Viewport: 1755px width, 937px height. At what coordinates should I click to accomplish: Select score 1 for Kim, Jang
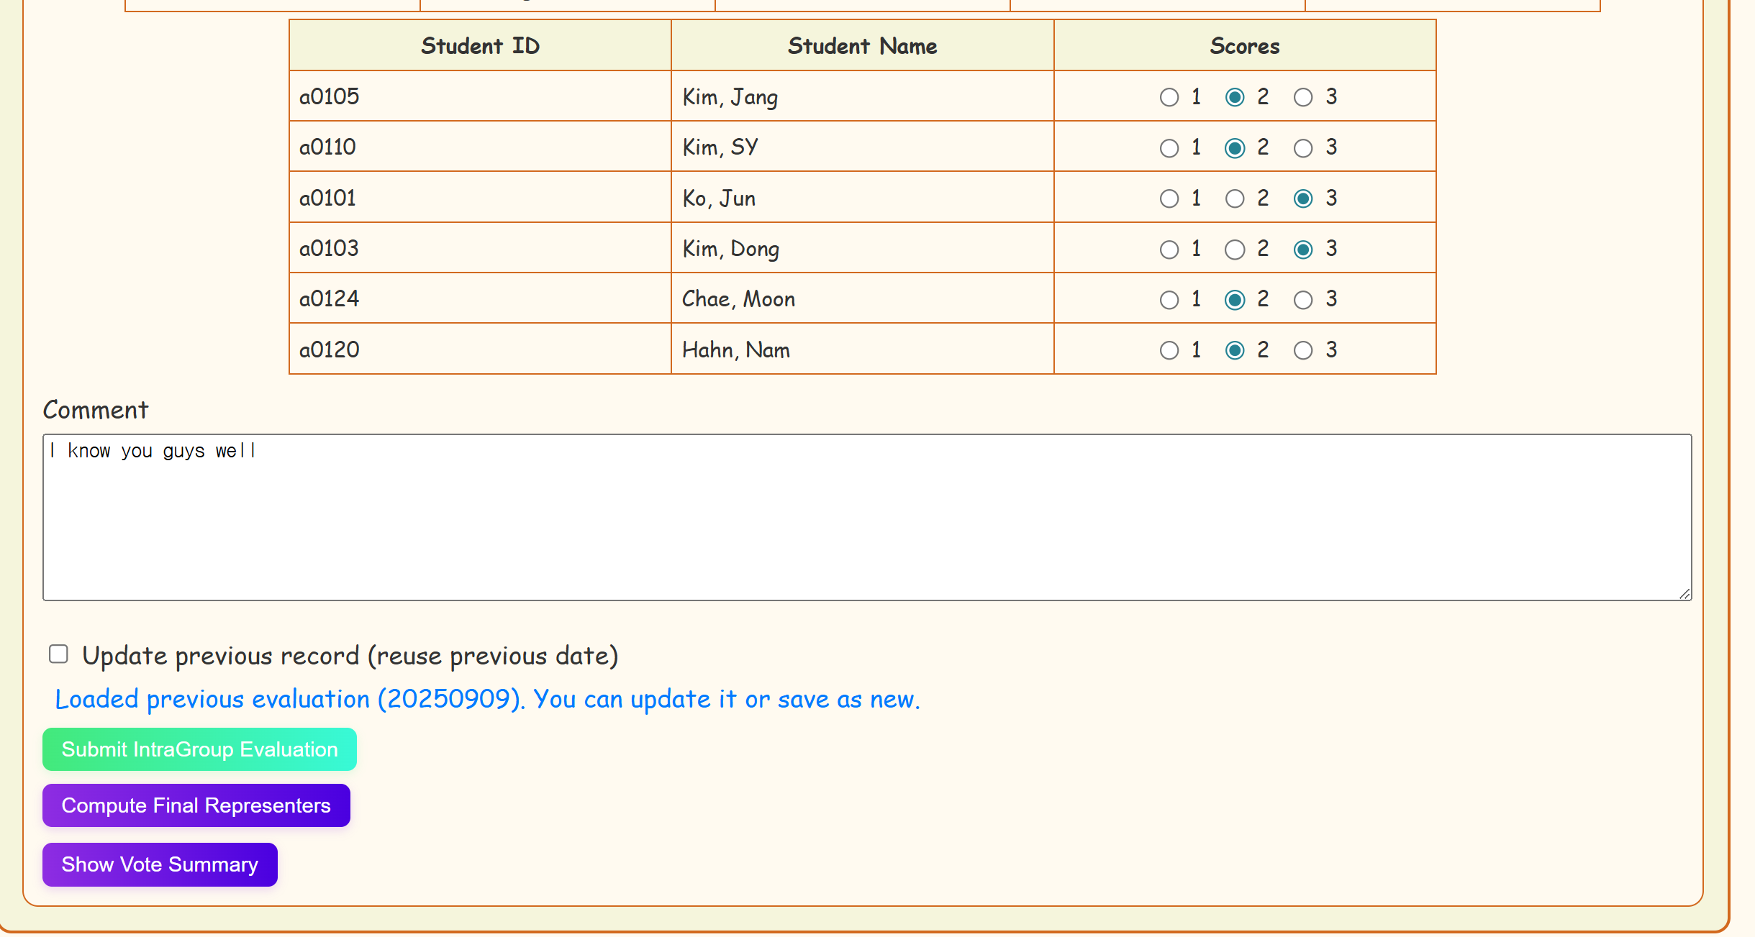1169,97
